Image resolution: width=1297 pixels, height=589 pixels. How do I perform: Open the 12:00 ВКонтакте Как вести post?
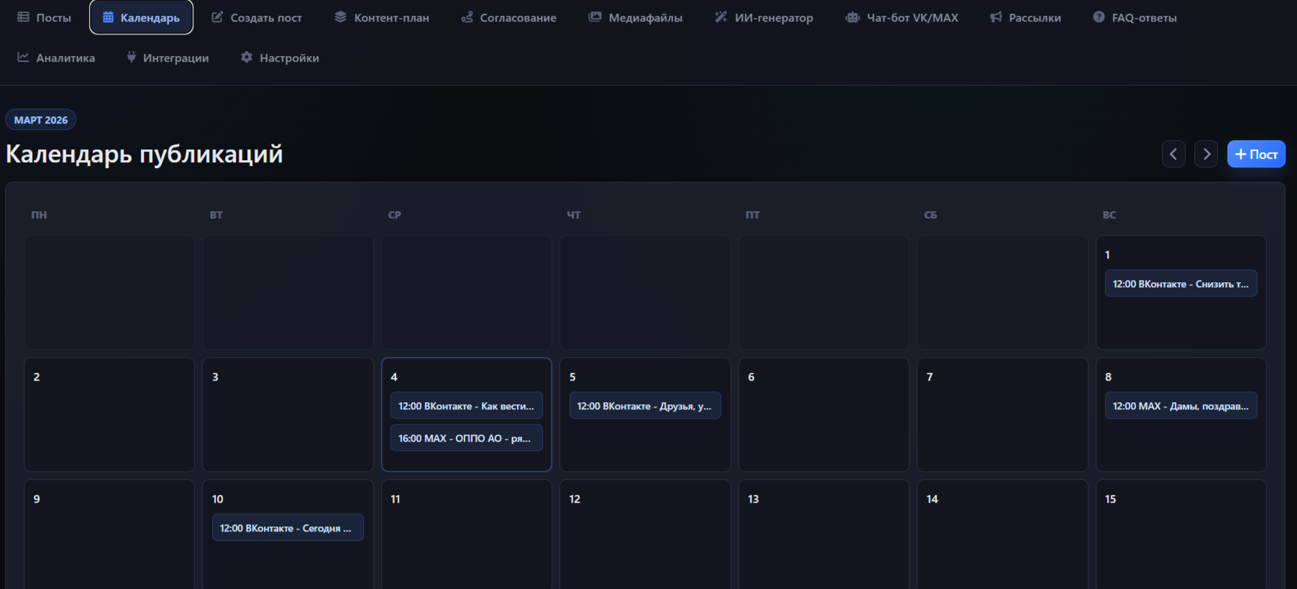point(466,406)
